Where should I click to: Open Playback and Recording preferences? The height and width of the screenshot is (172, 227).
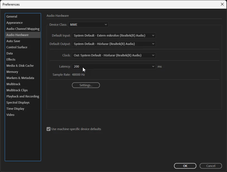click(23, 96)
